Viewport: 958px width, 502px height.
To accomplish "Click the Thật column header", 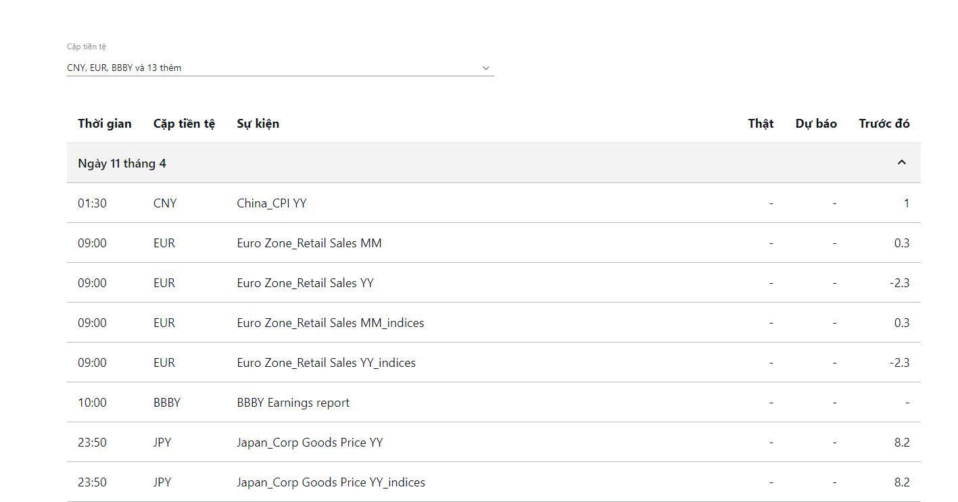I will (761, 124).
